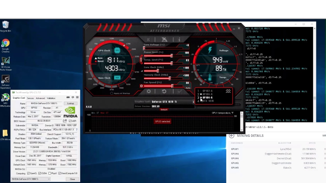
Task: Toggle the DirectCompute 5.0 checkbox
Action: 60,173
